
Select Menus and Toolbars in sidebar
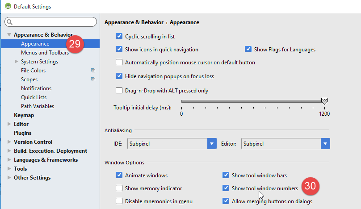pyautogui.click(x=45, y=53)
